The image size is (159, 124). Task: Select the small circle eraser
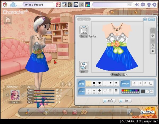pyautogui.click(x=134, y=83)
